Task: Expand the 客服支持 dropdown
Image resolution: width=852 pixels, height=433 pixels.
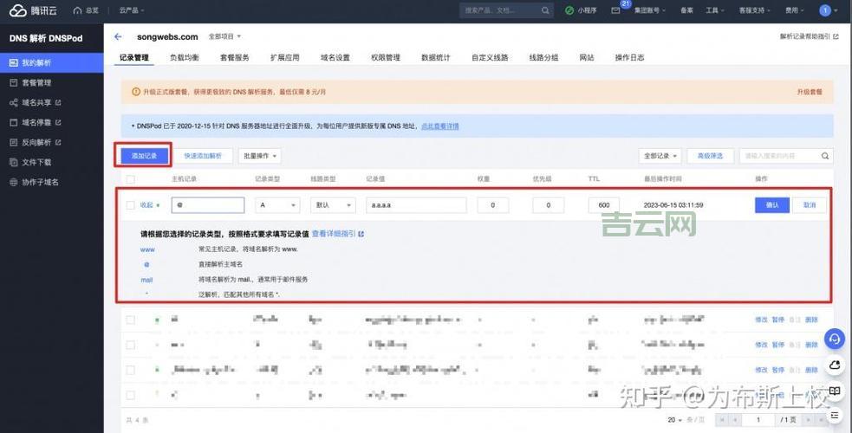Action: click(x=755, y=10)
